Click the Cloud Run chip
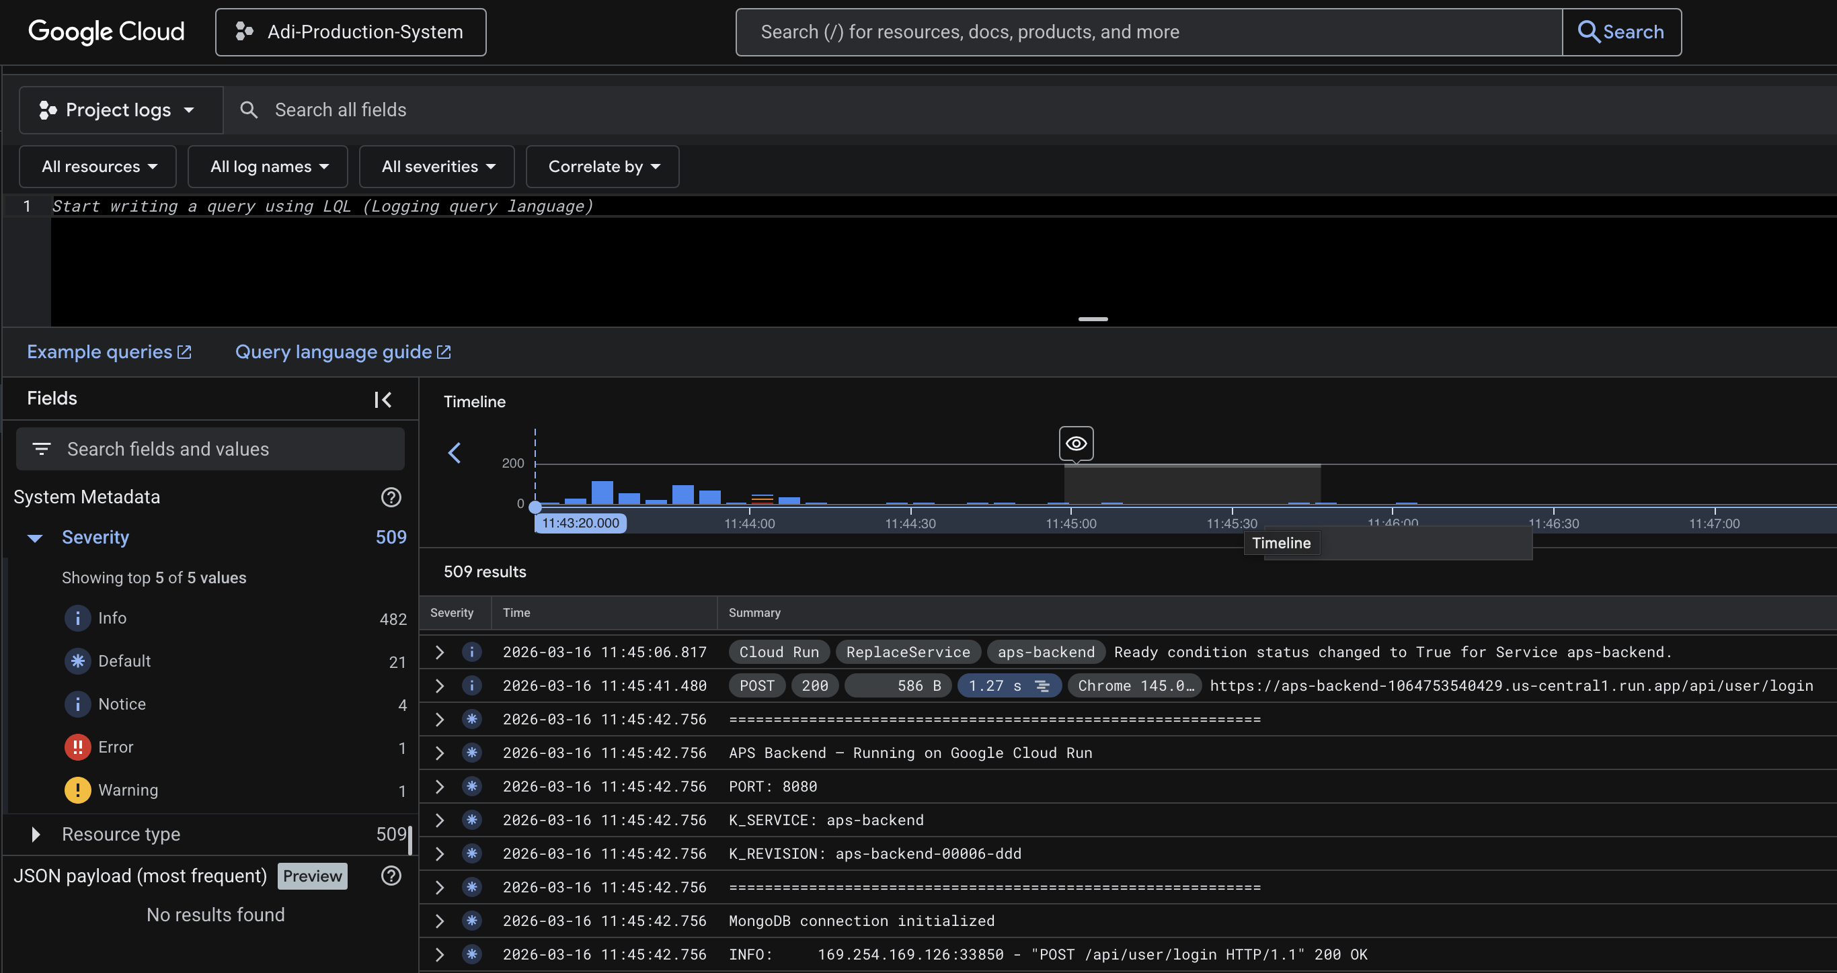The width and height of the screenshot is (1837, 973). tap(779, 652)
